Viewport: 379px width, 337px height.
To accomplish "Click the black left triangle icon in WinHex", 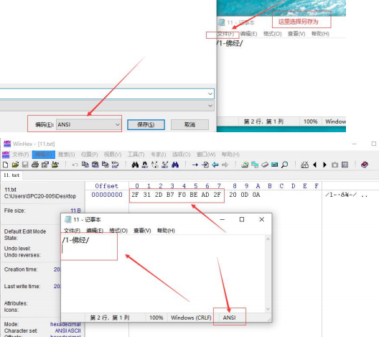I will point(314,165).
